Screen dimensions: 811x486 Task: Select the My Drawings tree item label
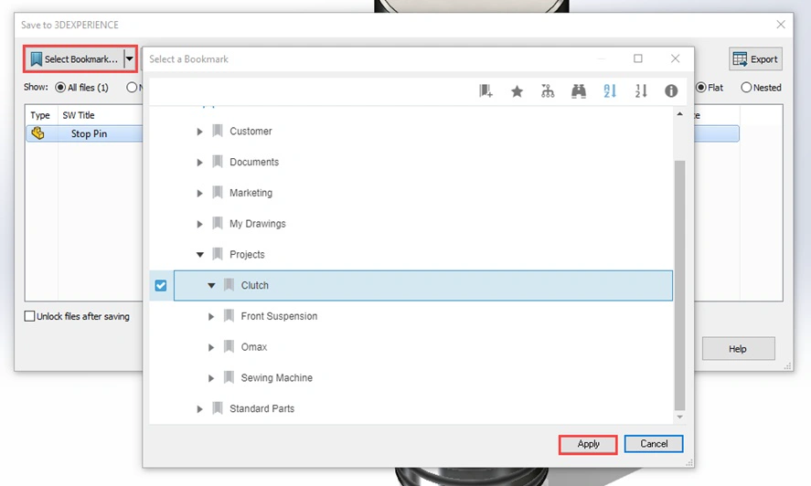258,223
